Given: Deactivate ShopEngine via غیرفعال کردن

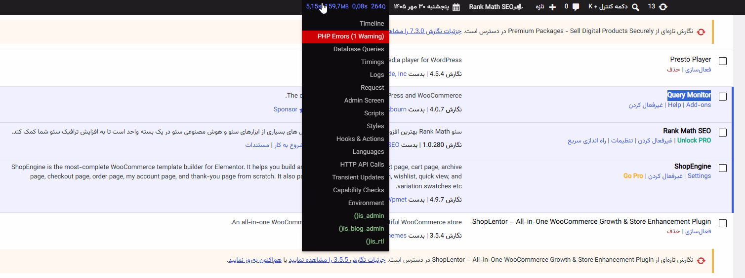Looking at the screenshot, I should click(x=665, y=176).
